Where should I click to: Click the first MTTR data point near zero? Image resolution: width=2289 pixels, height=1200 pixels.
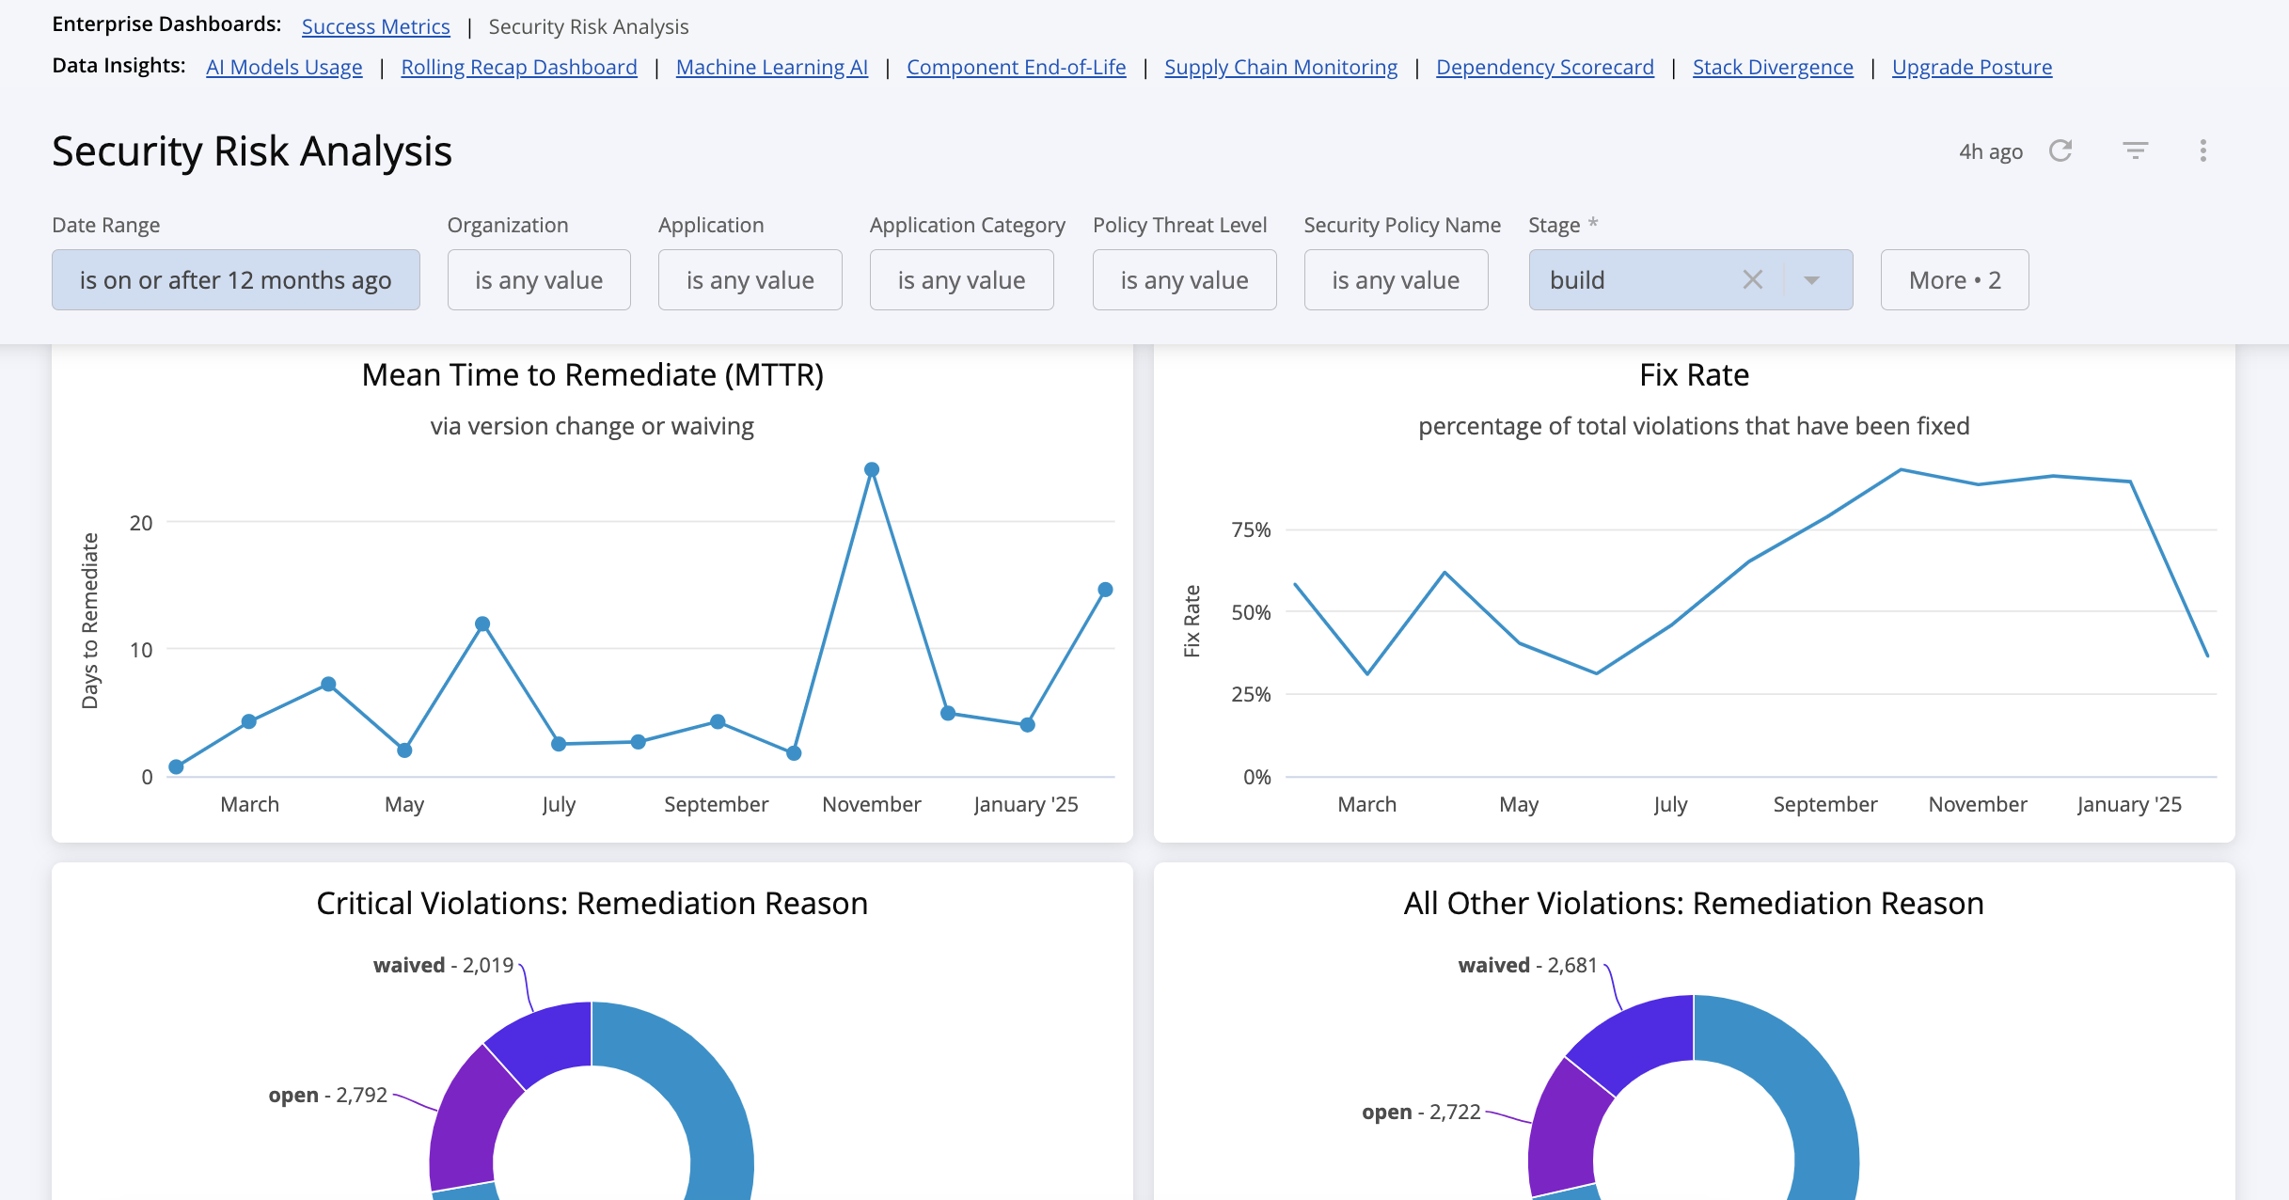(176, 766)
